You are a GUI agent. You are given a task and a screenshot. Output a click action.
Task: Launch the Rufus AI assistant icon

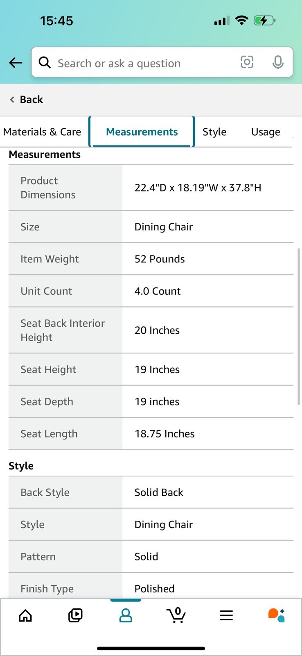tap(277, 615)
